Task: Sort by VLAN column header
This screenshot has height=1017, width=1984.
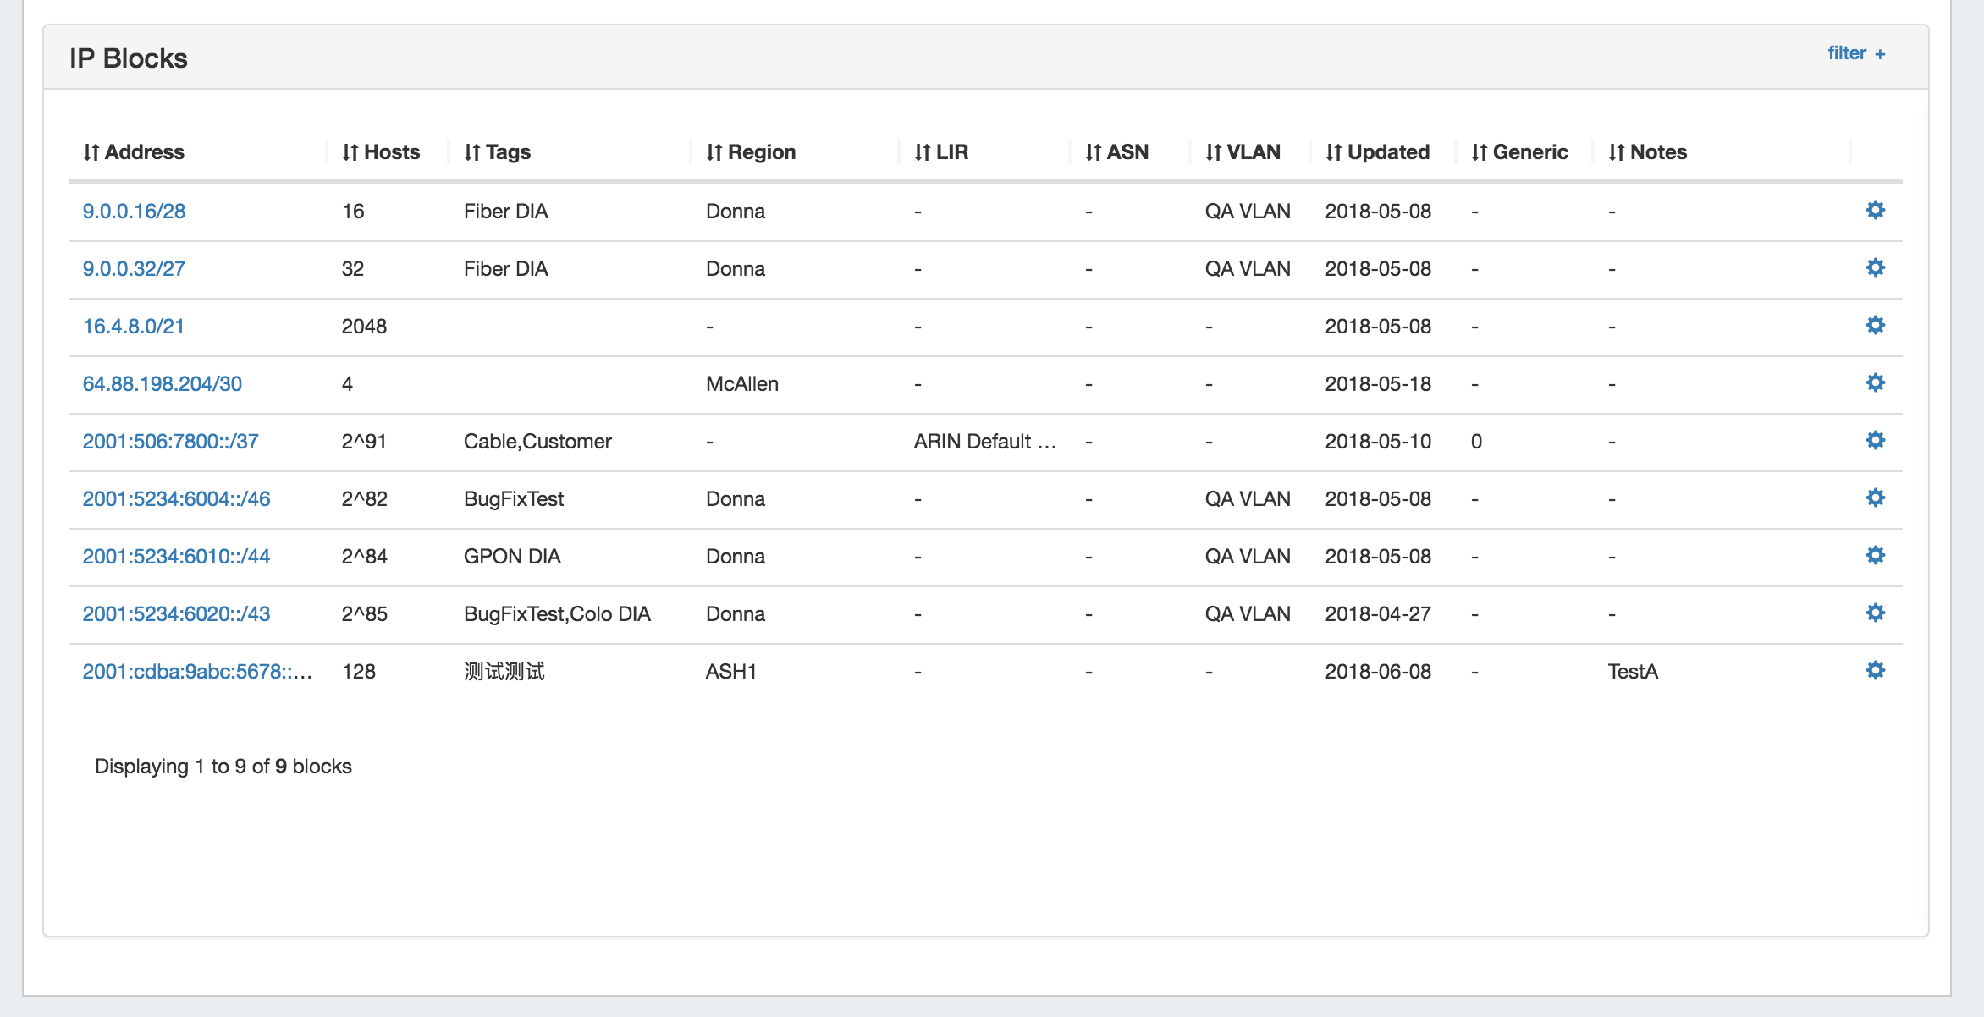Action: tap(1243, 152)
